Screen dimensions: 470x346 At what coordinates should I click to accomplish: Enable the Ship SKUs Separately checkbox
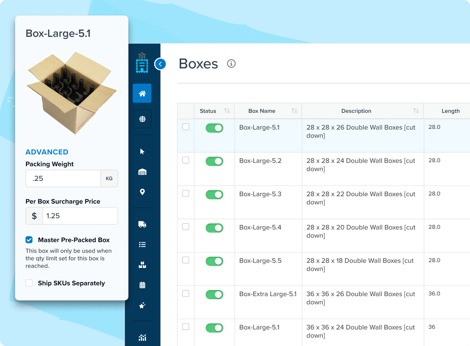click(29, 283)
